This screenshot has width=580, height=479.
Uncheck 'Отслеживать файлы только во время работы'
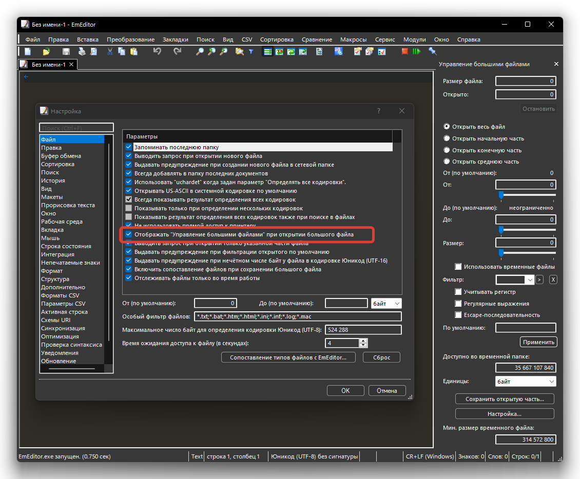pyautogui.click(x=129, y=277)
